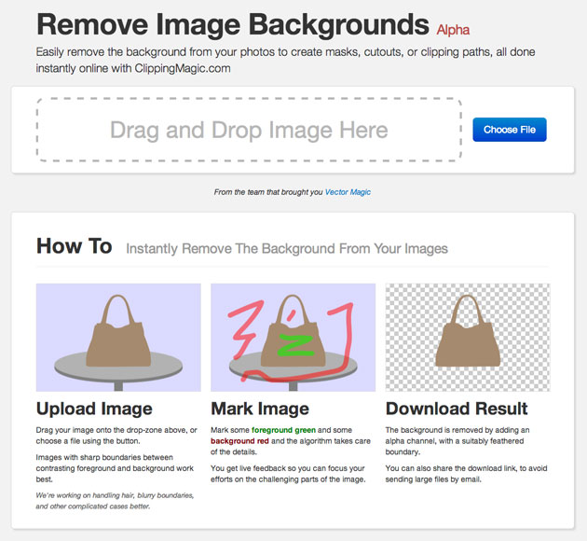The width and height of the screenshot is (587, 541).
Task: Click the green 'foreground green' text
Action: tap(283, 430)
